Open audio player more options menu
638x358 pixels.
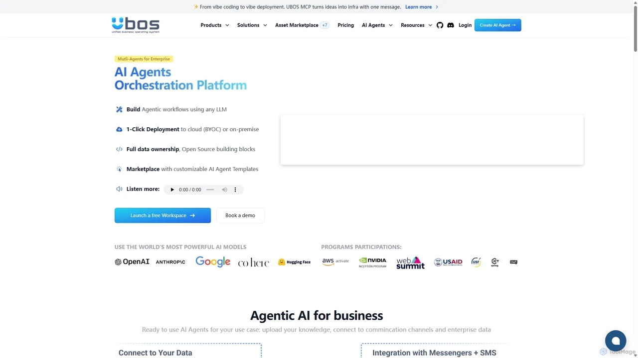[x=235, y=189]
